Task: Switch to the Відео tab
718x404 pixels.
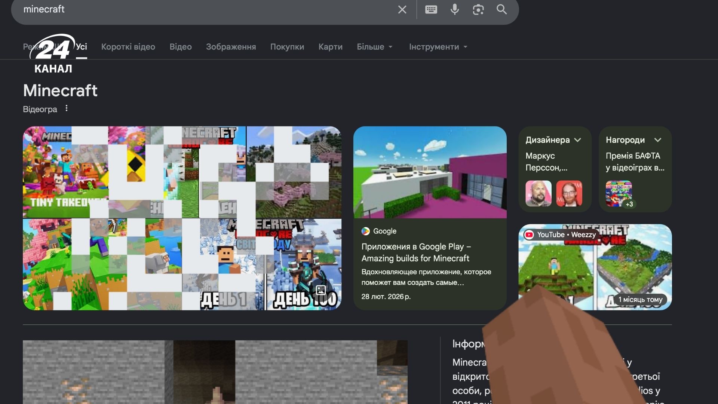Action: [181, 47]
